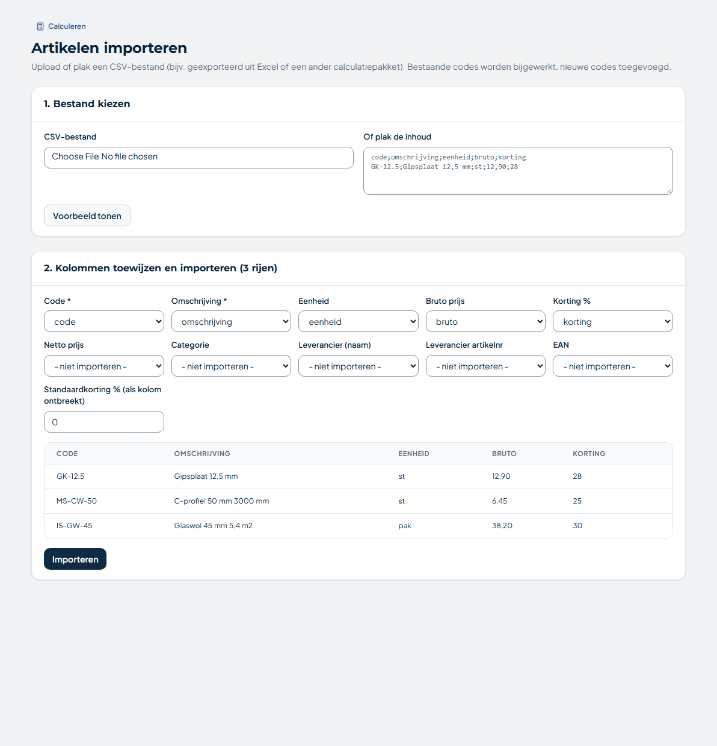The width and height of the screenshot is (717, 746).
Task: Open the Code column dropdown
Action: pos(104,321)
